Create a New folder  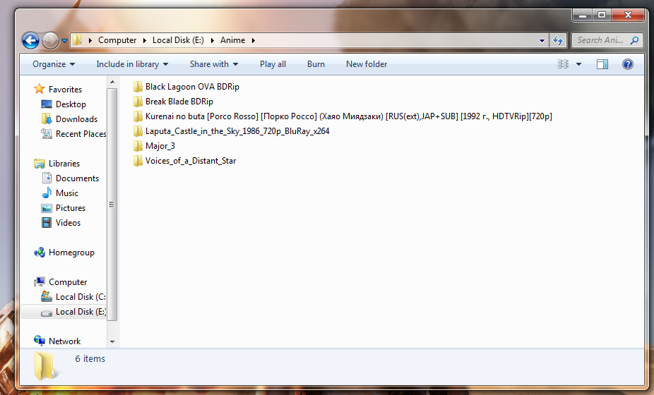[x=367, y=64]
